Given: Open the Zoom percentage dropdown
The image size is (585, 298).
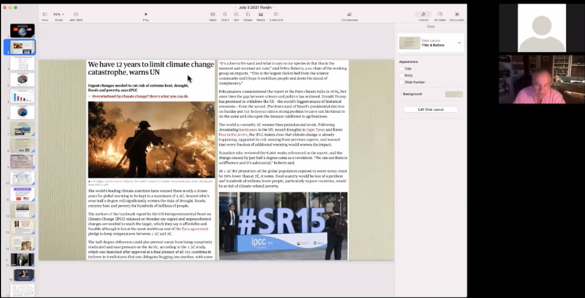Looking at the screenshot, I should point(58,15).
